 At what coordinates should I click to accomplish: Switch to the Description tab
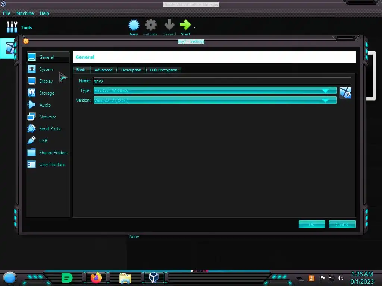131,70
